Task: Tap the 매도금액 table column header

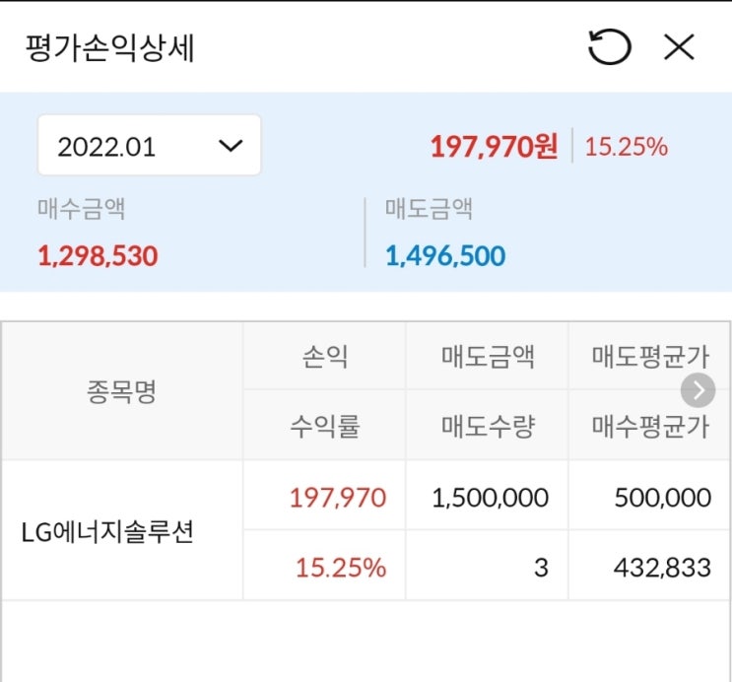Action: 488,357
